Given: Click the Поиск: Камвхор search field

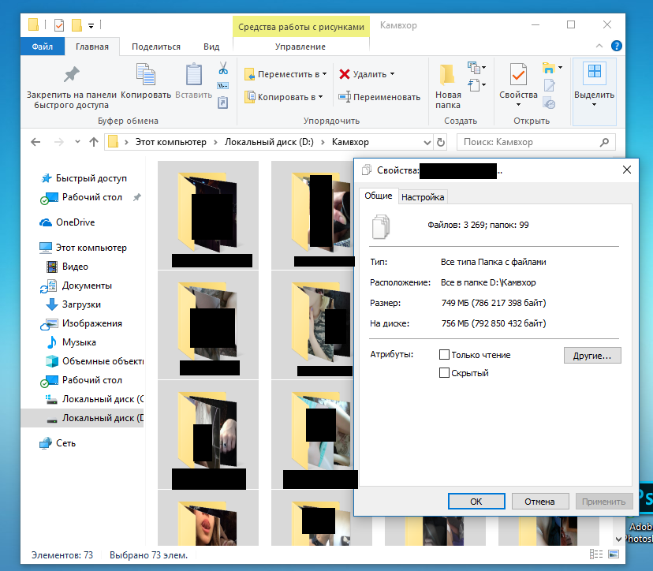Looking at the screenshot, I should pyautogui.click(x=536, y=142).
